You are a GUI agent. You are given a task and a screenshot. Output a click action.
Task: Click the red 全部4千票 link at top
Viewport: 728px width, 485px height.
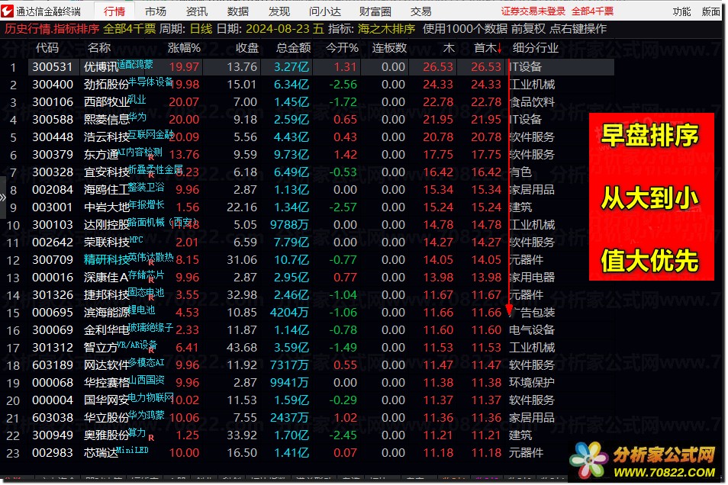pos(592,11)
